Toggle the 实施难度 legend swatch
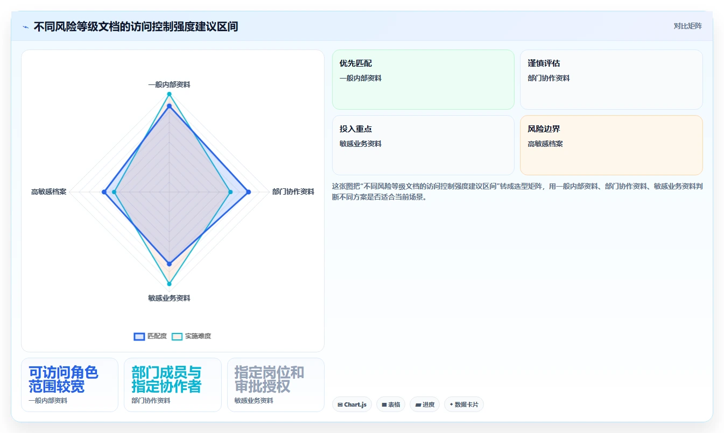 pyautogui.click(x=177, y=336)
